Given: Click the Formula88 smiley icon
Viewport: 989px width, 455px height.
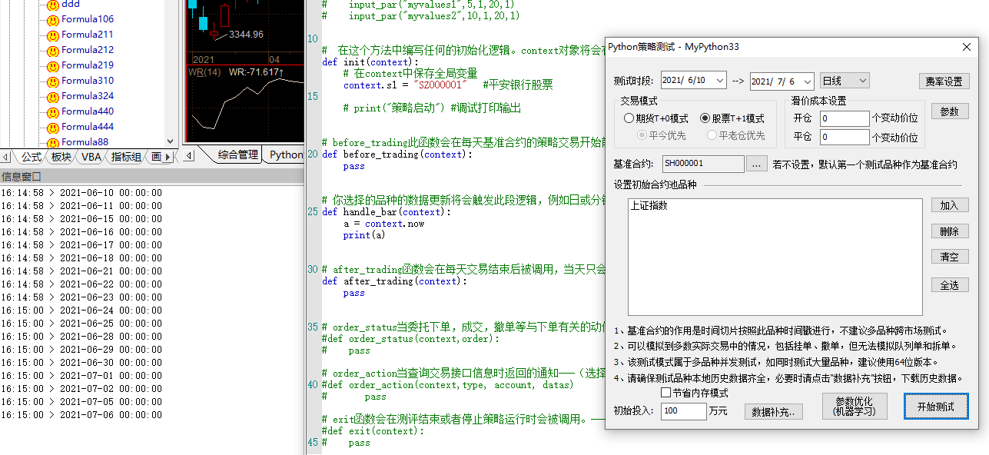Looking at the screenshot, I should (52, 142).
